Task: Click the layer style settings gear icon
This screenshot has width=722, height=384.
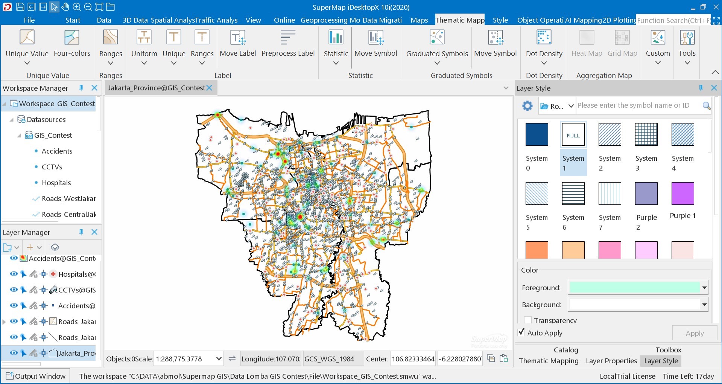Action: coord(527,106)
